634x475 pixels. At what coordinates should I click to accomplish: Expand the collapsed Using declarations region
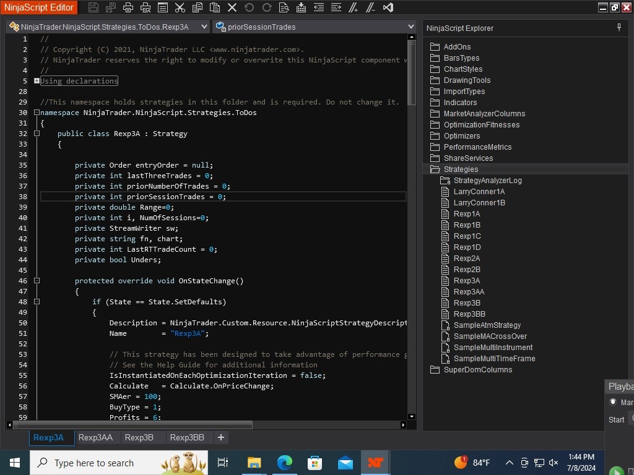pyautogui.click(x=37, y=81)
